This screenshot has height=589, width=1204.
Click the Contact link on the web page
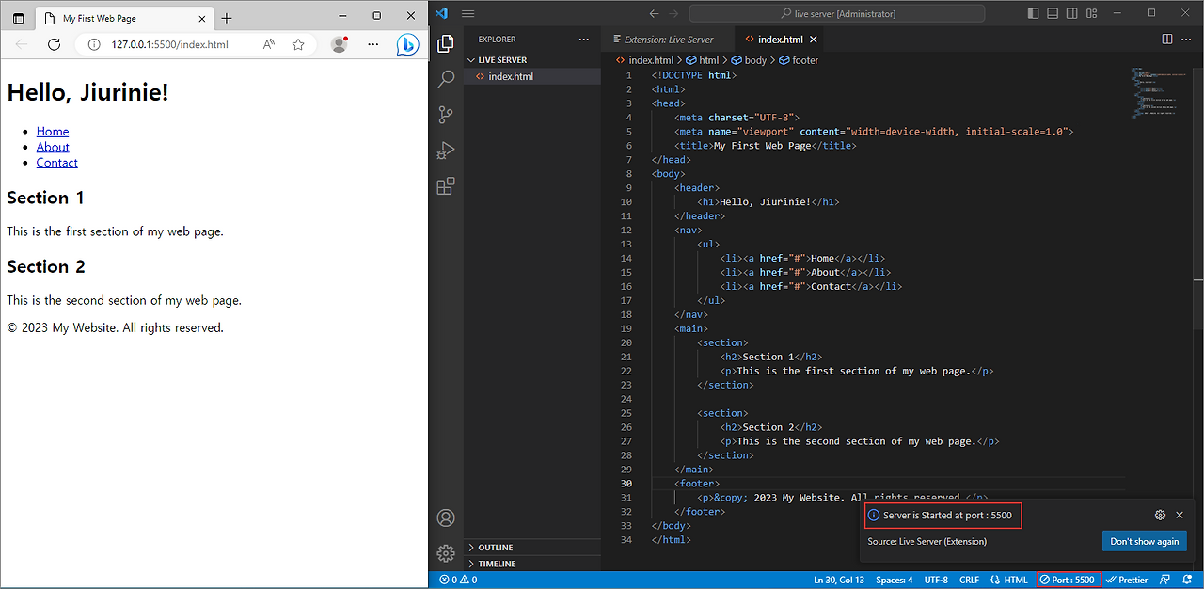[57, 163]
